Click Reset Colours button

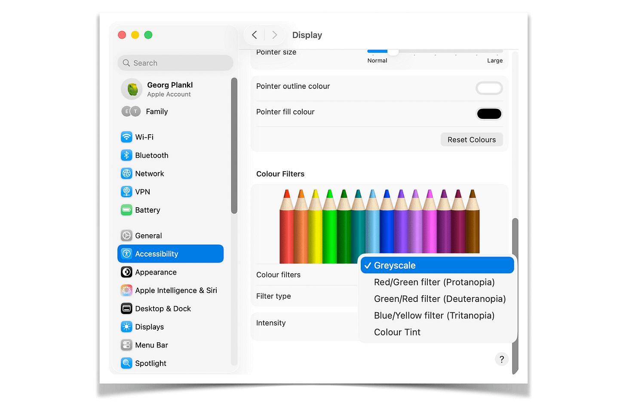click(472, 139)
